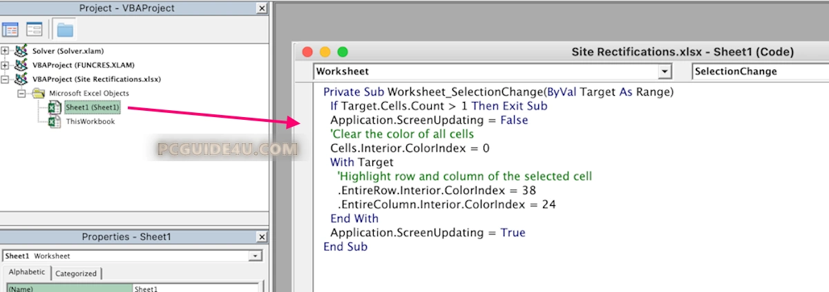Open the Worksheet object dropdown

665,71
